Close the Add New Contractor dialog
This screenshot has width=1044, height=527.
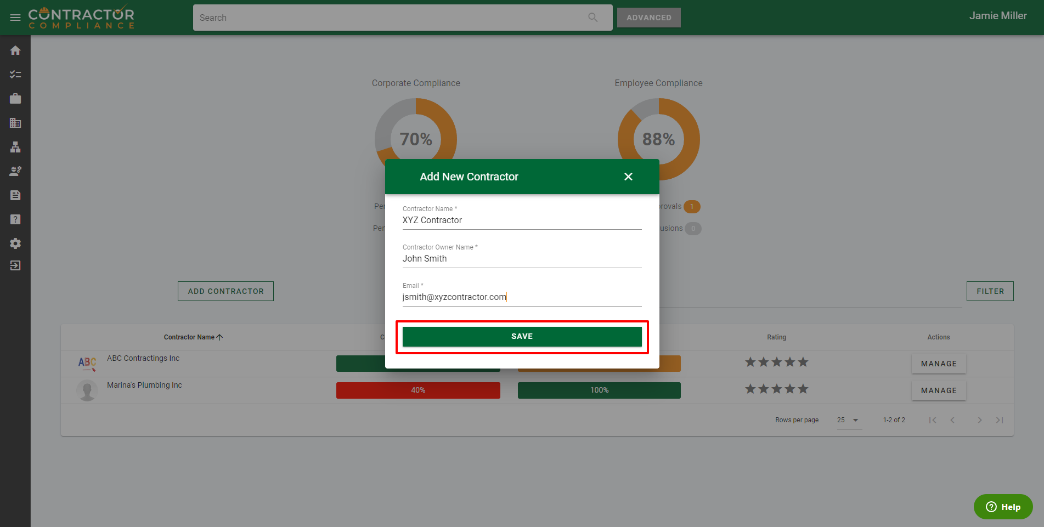[628, 177]
